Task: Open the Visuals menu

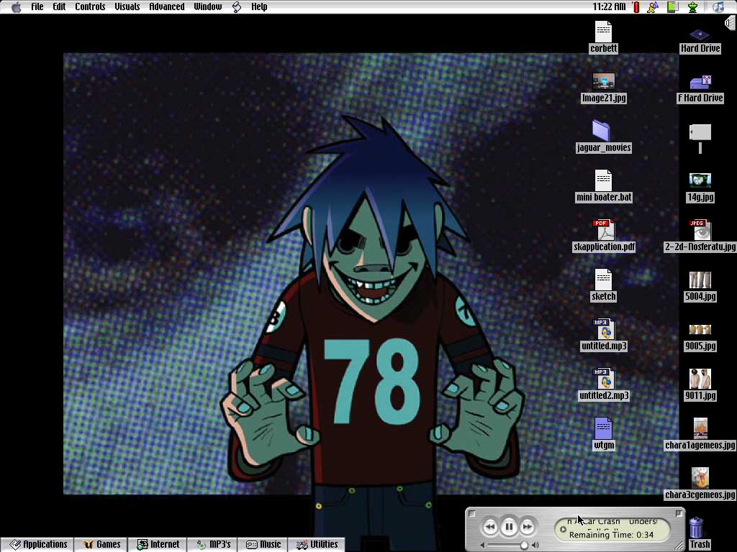Action: (127, 6)
